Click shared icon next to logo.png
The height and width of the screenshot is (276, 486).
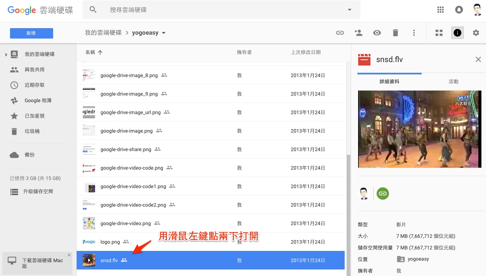pos(126,242)
